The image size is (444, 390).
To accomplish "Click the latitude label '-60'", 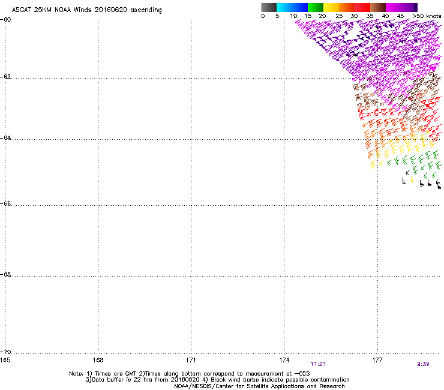I will [x=5, y=20].
